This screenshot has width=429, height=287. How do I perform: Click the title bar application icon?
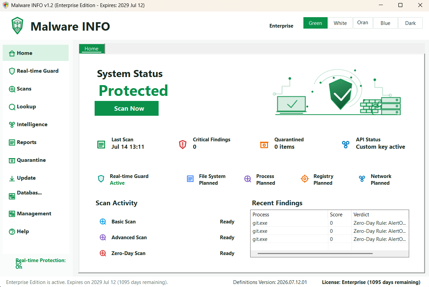[5, 5]
